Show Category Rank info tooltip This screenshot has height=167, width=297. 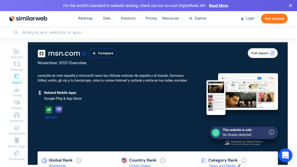click(244, 161)
